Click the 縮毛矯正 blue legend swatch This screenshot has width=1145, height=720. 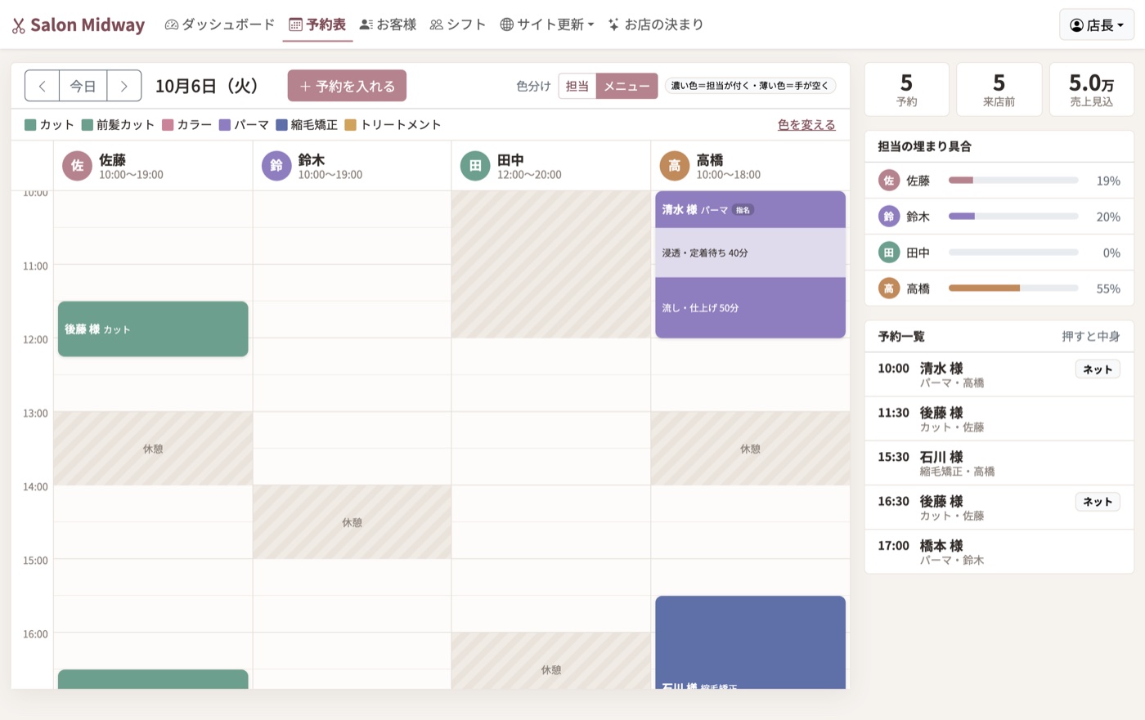pos(281,125)
